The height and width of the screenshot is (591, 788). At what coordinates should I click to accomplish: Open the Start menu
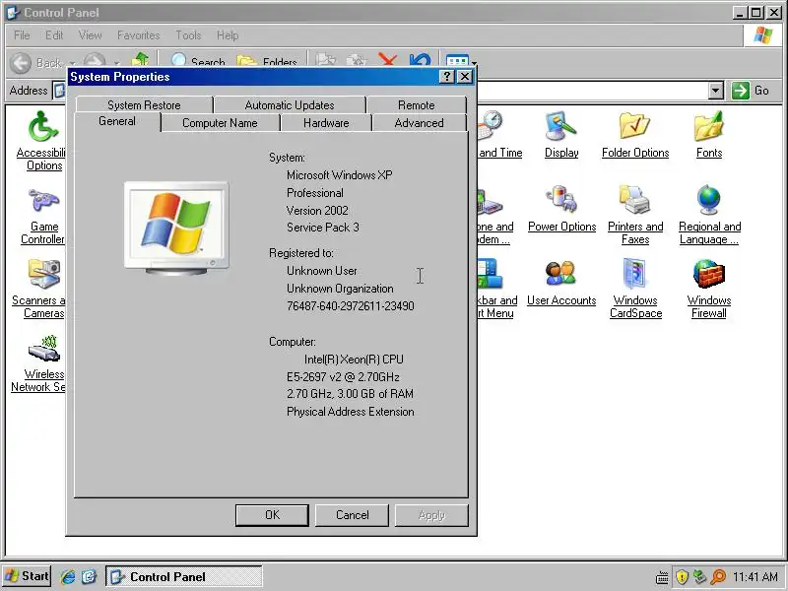[x=27, y=576]
